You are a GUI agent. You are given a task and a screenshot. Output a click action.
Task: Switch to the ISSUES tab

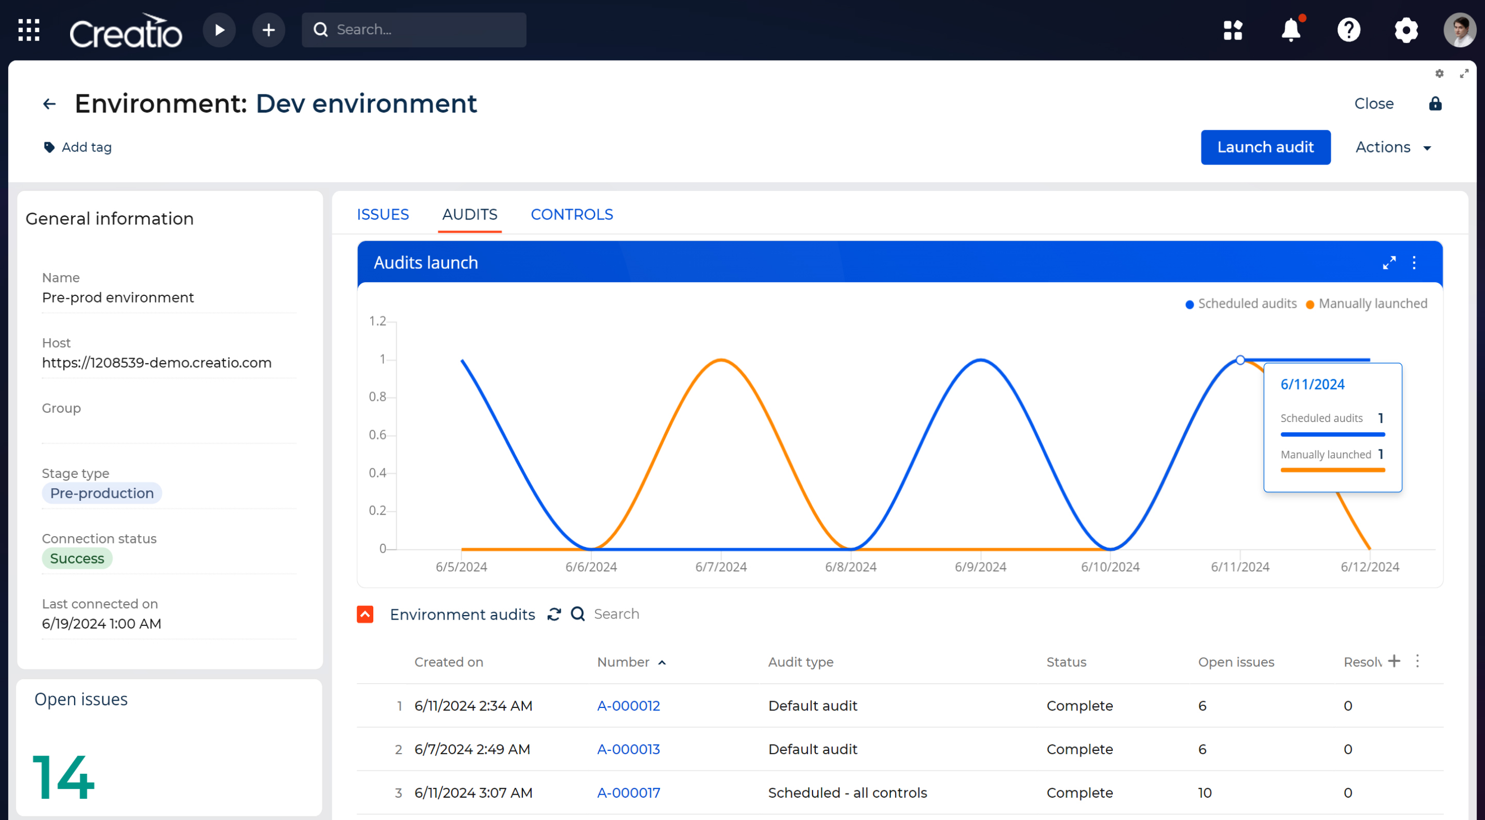[x=382, y=214]
